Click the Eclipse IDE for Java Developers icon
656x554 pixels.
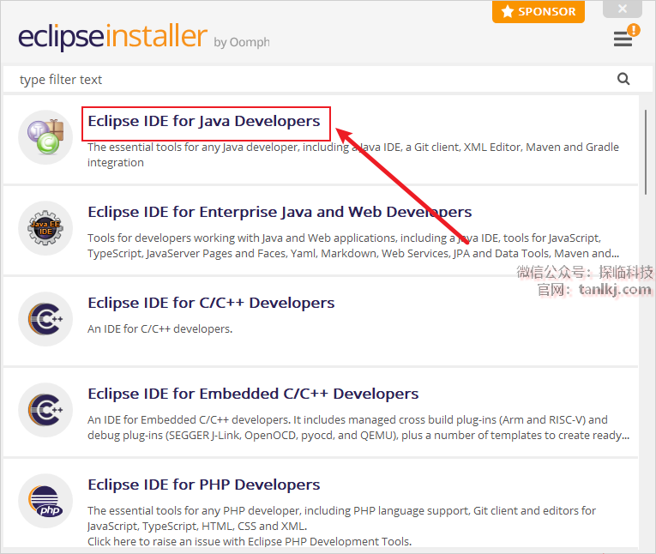(x=45, y=137)
